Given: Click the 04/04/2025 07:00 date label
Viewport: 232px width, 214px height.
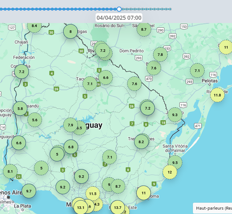Looking at the screenshot, I should [119, 18].
